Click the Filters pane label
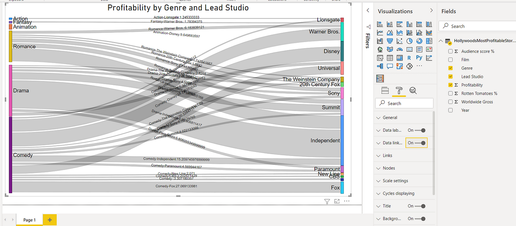 point(367,41)
